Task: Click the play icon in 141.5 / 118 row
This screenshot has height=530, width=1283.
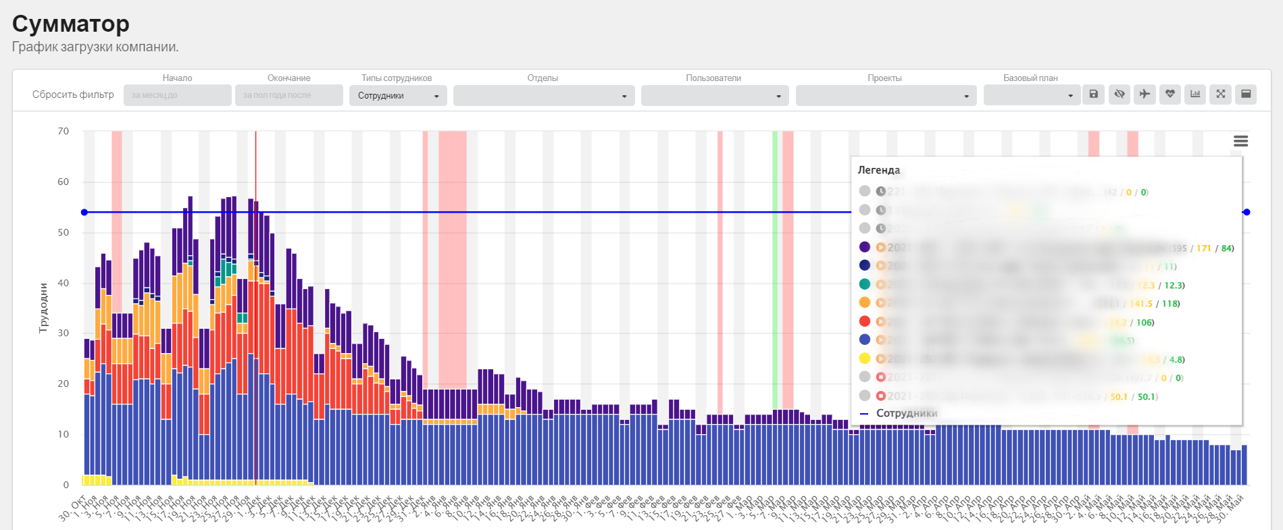Action: [x=881, y=303]
